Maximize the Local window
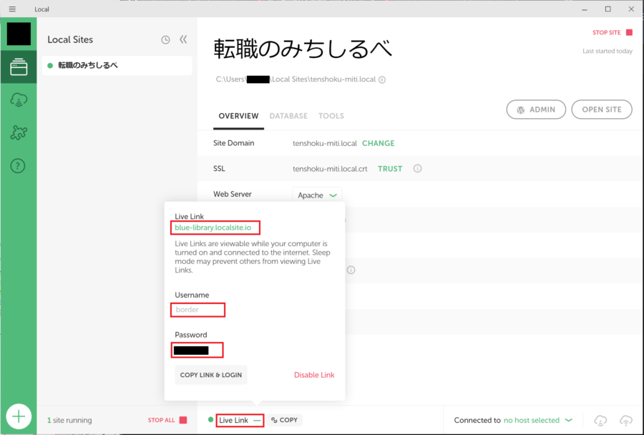The image size is (644, 435). 608,9
